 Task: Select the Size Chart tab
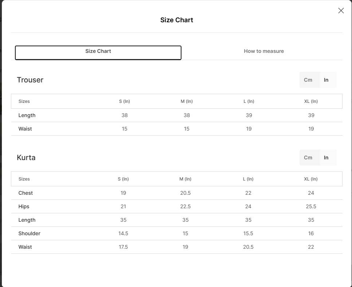98,53
